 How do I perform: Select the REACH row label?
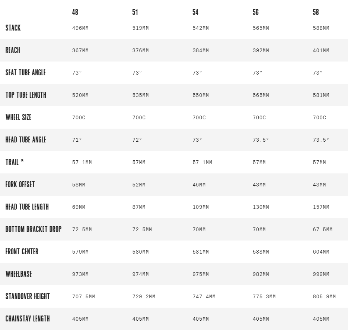click(x=13, y=50)
